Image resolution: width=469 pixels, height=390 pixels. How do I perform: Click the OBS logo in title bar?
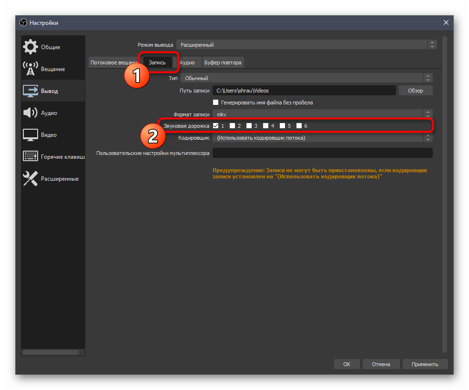pos(23,23)
